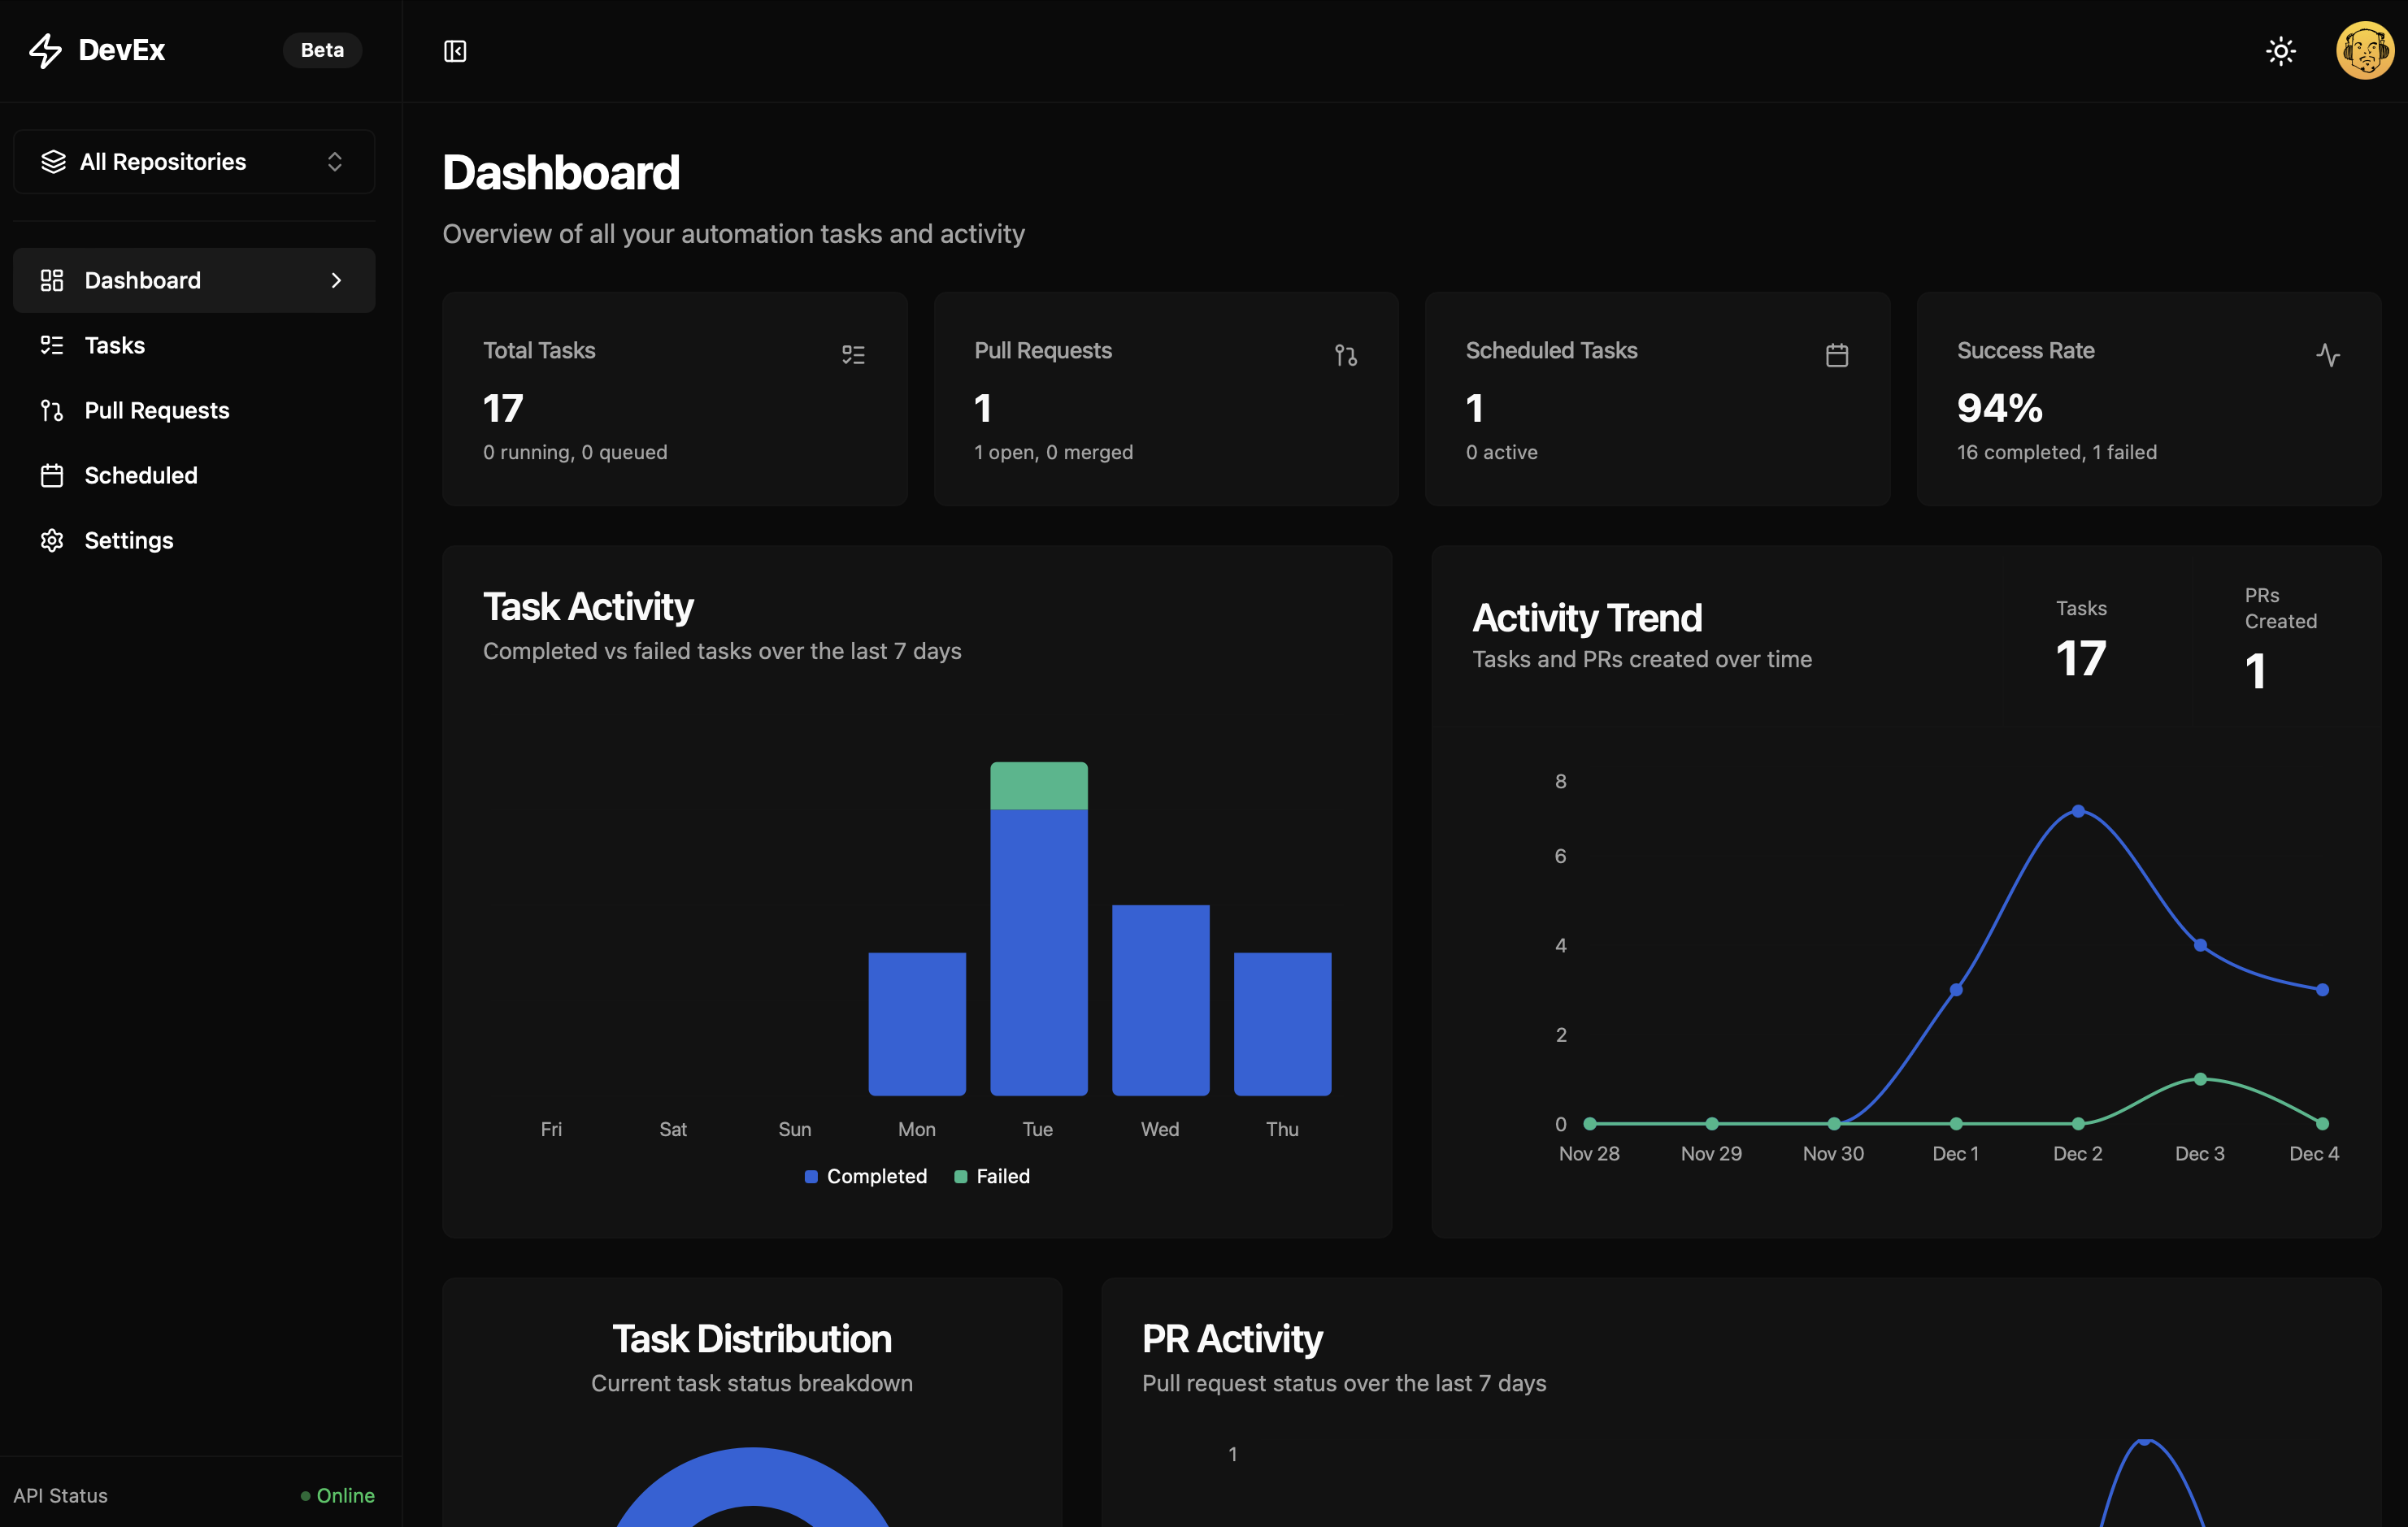
Task: Click the Success Rate activity pulse icon
Action: click(2330, 354)
